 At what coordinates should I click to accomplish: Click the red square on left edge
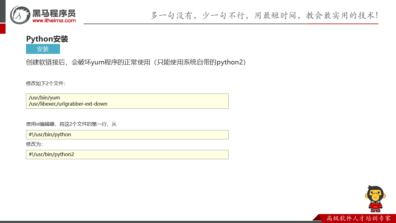2,28
